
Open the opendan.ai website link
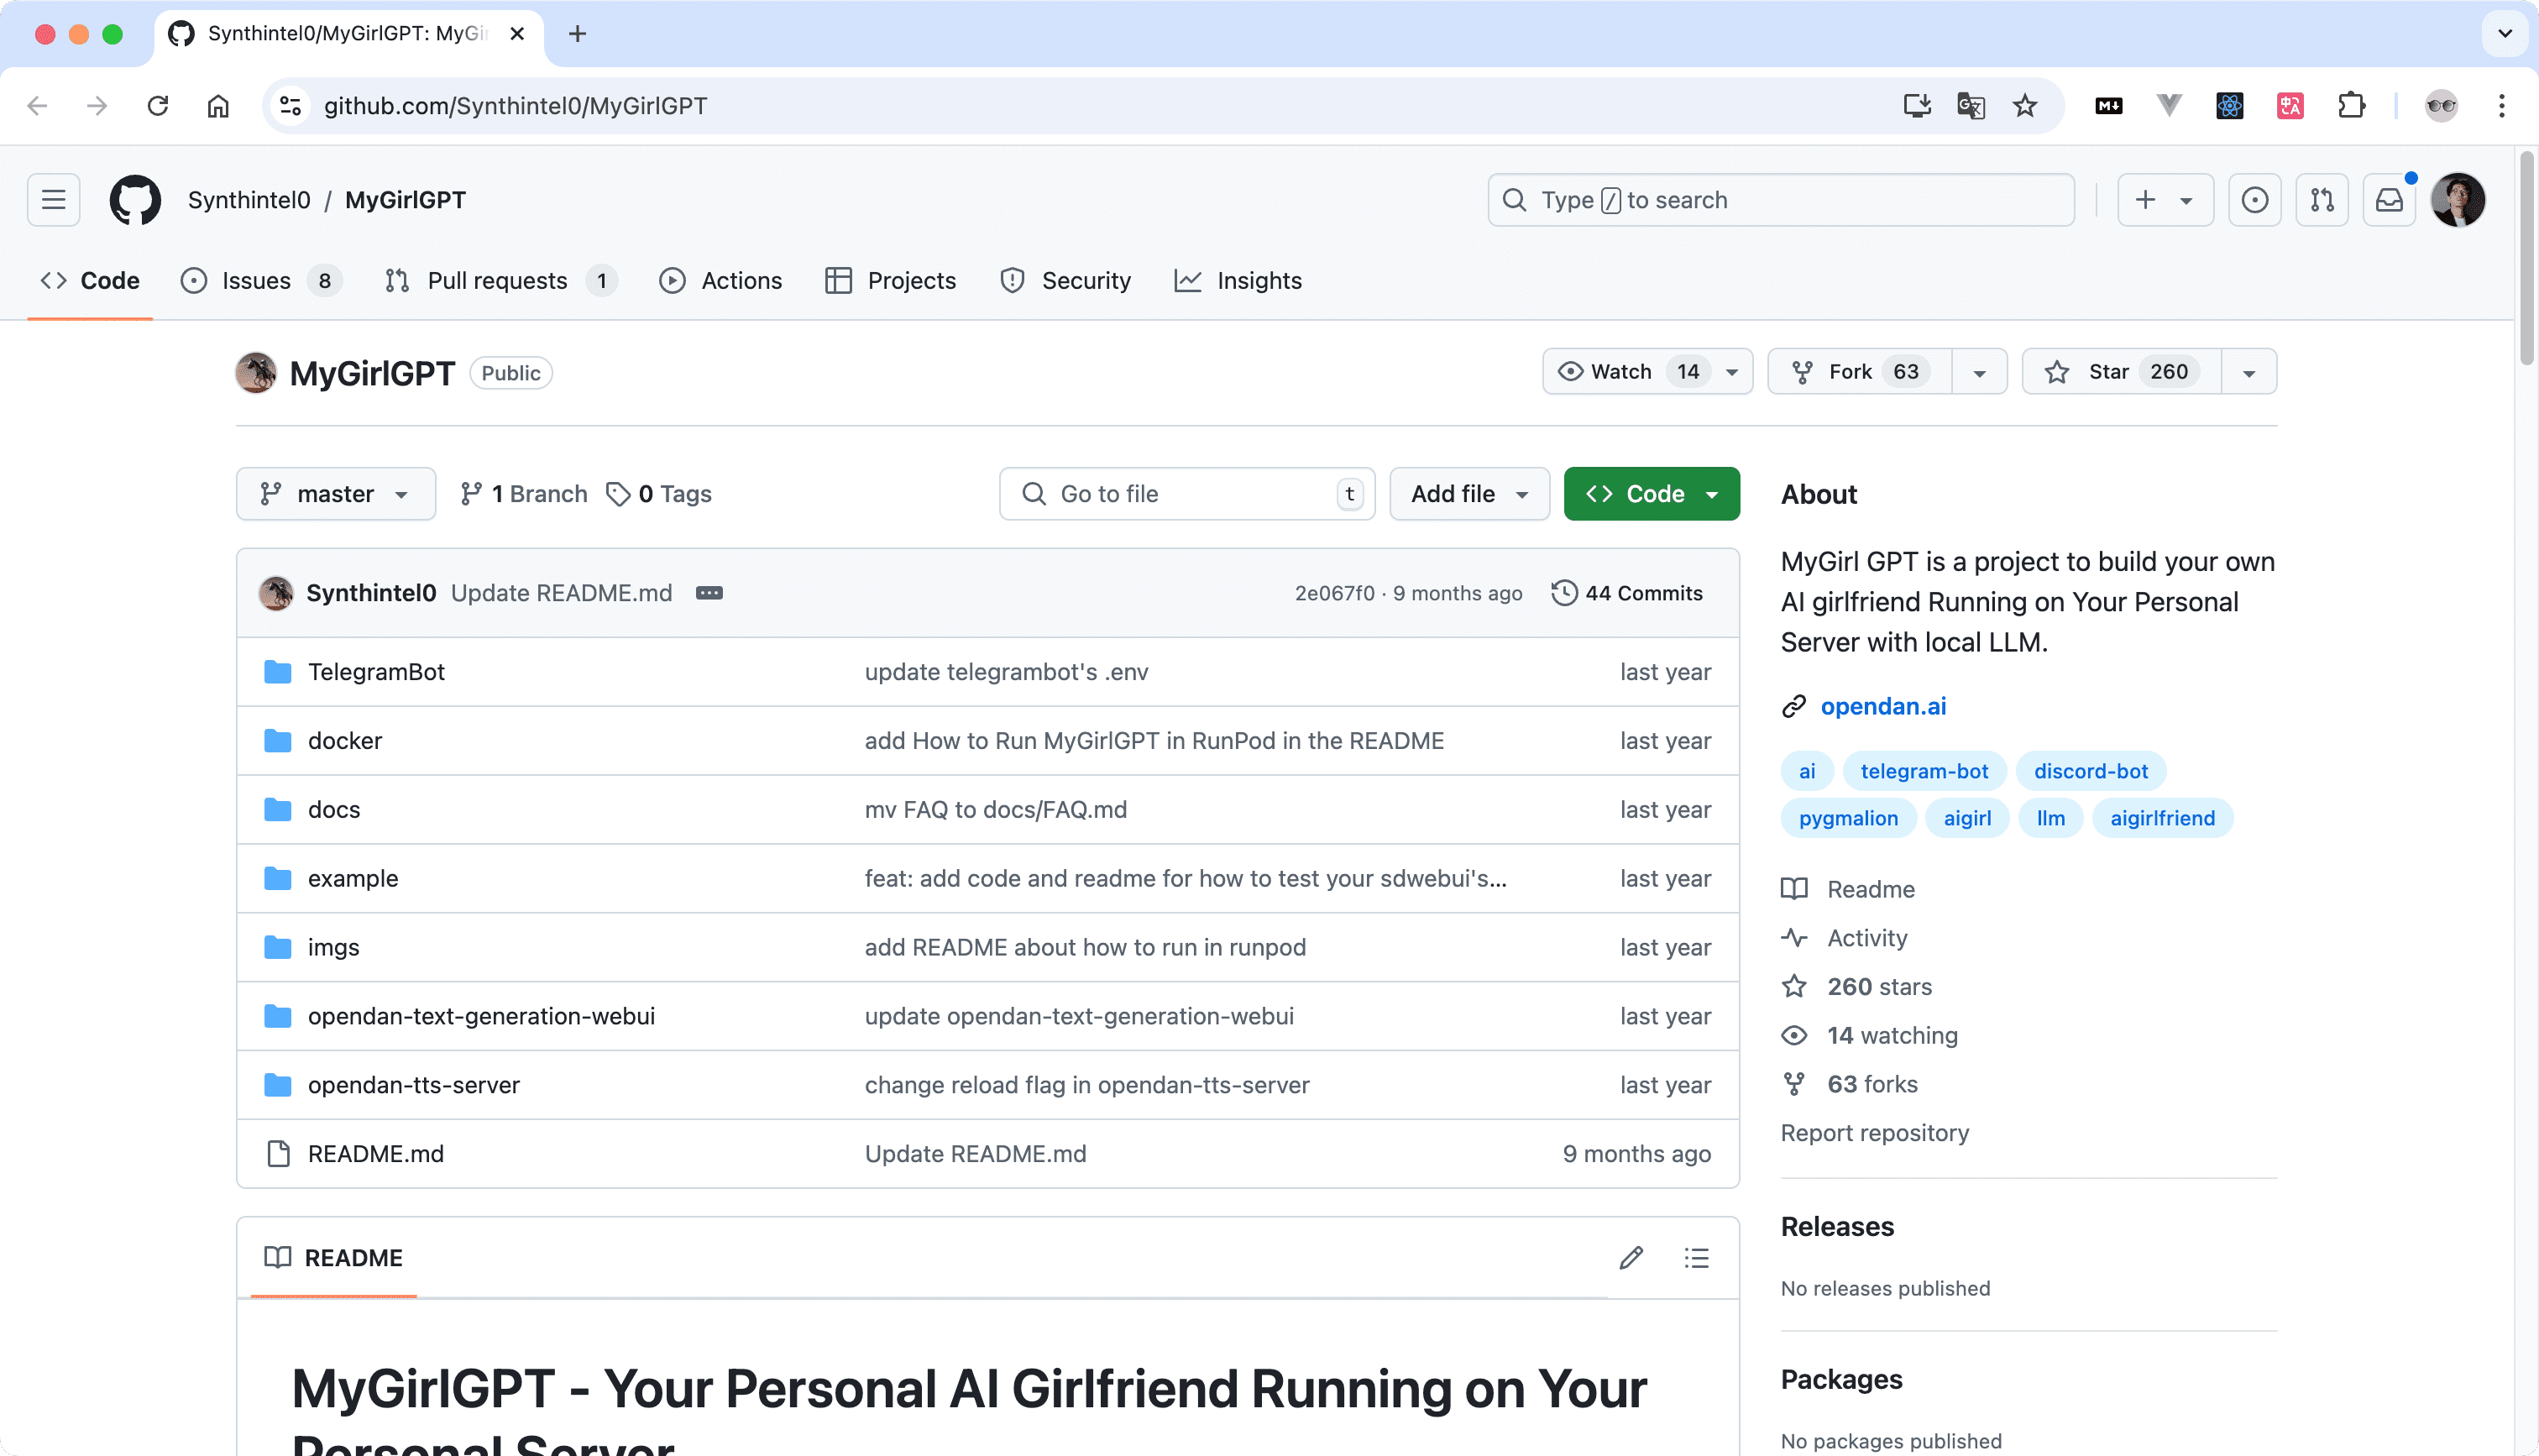point(1883,706)
